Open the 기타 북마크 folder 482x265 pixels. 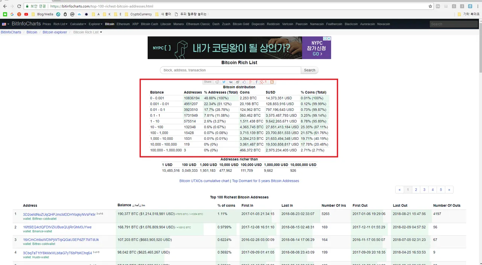tap(468, 14)
